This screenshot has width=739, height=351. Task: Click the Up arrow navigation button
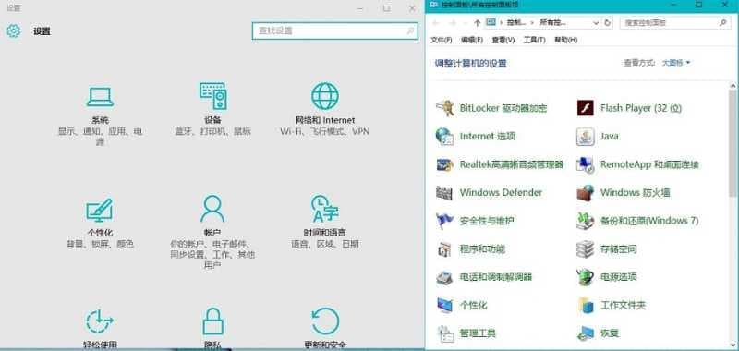(x=477, y=22)
